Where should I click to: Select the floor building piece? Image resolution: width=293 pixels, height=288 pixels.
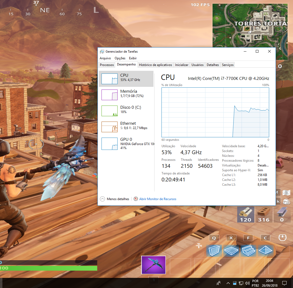(231, 251)
